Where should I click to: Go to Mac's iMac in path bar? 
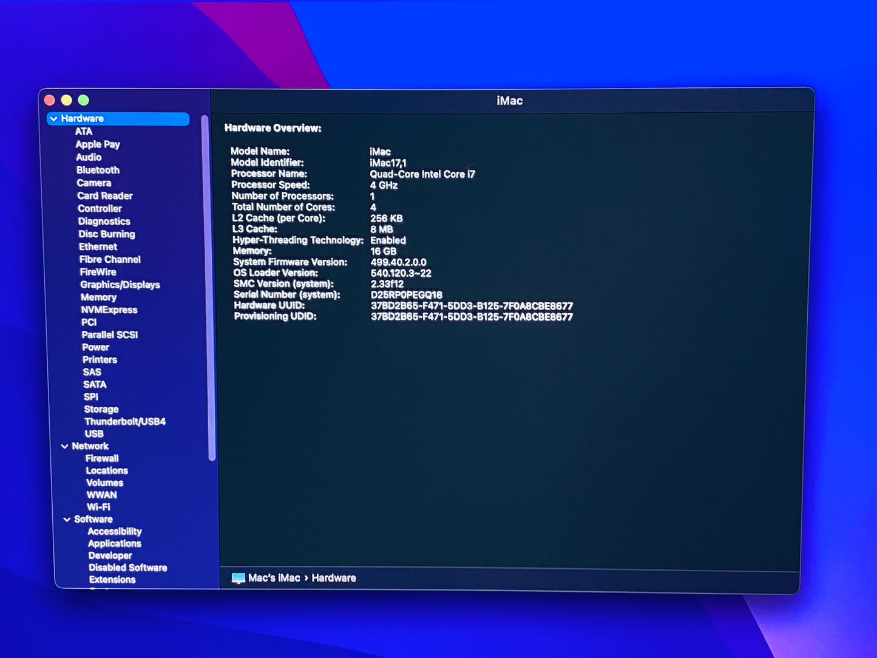tap(274, 578)
